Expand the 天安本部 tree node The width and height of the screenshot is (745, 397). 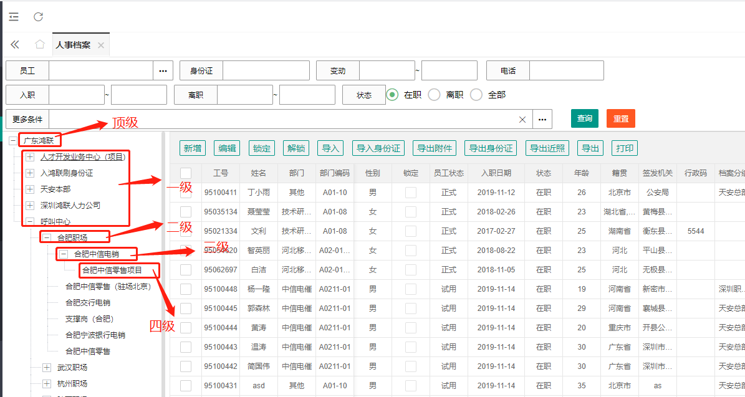29,189
